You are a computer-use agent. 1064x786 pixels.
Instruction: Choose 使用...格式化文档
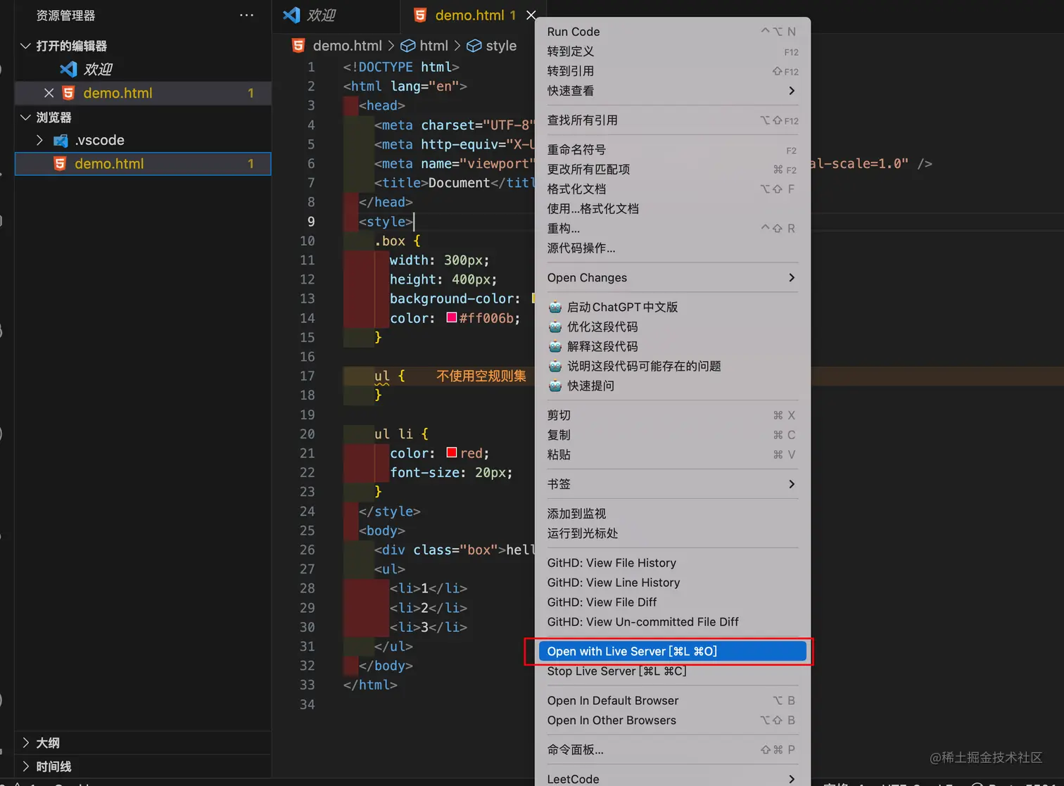(672, 209)
